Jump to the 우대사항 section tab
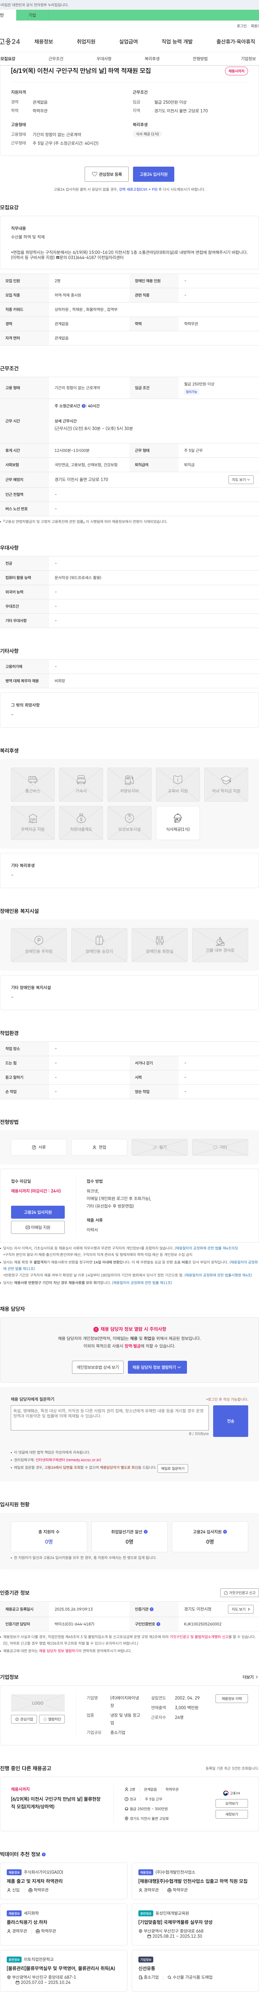Viewport: 259px width, 2016px height. pos(104,59)
